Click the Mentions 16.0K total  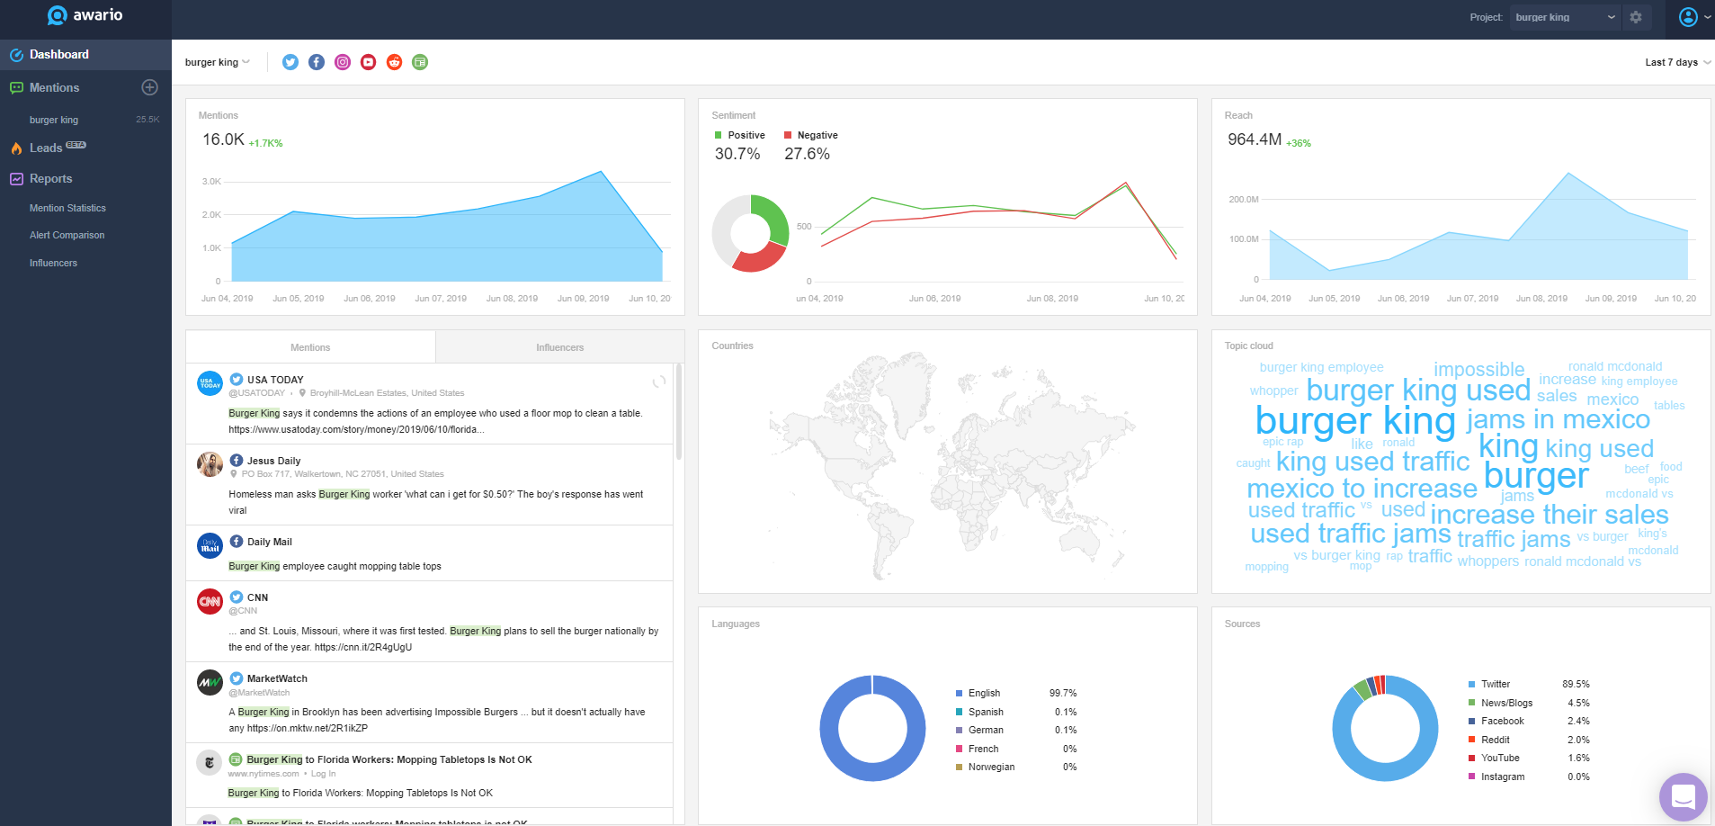point(223,139)
